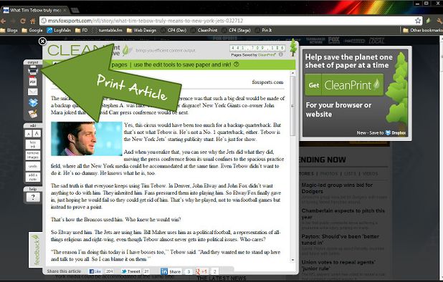
Task: Click the remove images button
Action: pos(33,155)
